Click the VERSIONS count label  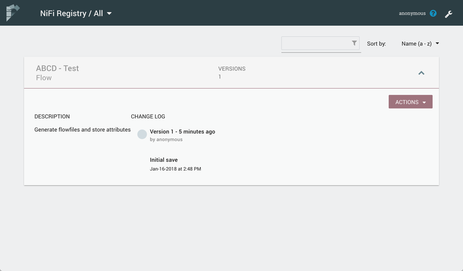tap(232, 68)
